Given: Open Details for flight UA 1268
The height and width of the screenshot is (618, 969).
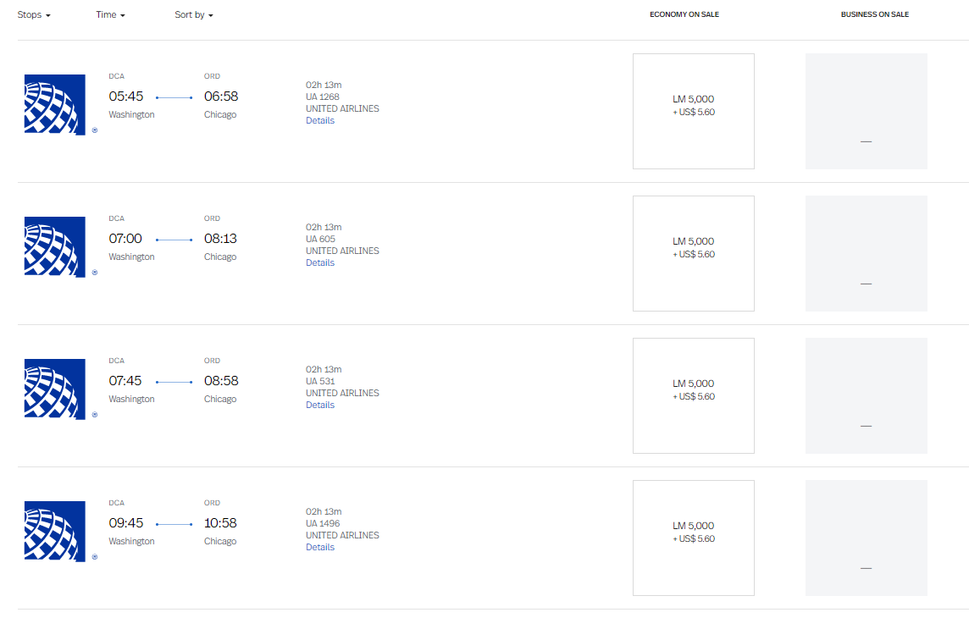Looking at the screenshot, I should [320, 120].
